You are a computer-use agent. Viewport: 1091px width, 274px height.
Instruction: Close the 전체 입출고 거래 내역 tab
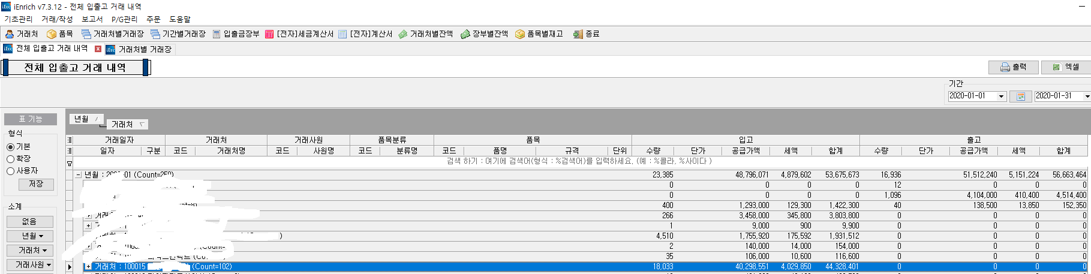coord(98,49)
